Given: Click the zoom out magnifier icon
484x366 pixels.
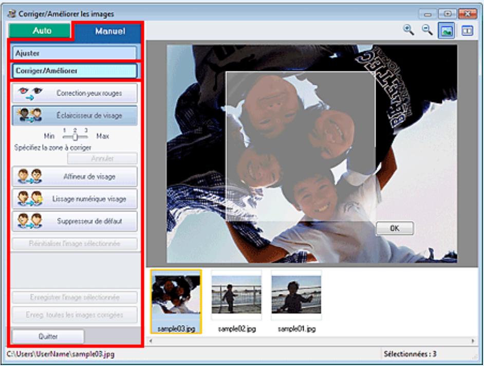Looking at the screenshot, I should coord(427,30).
